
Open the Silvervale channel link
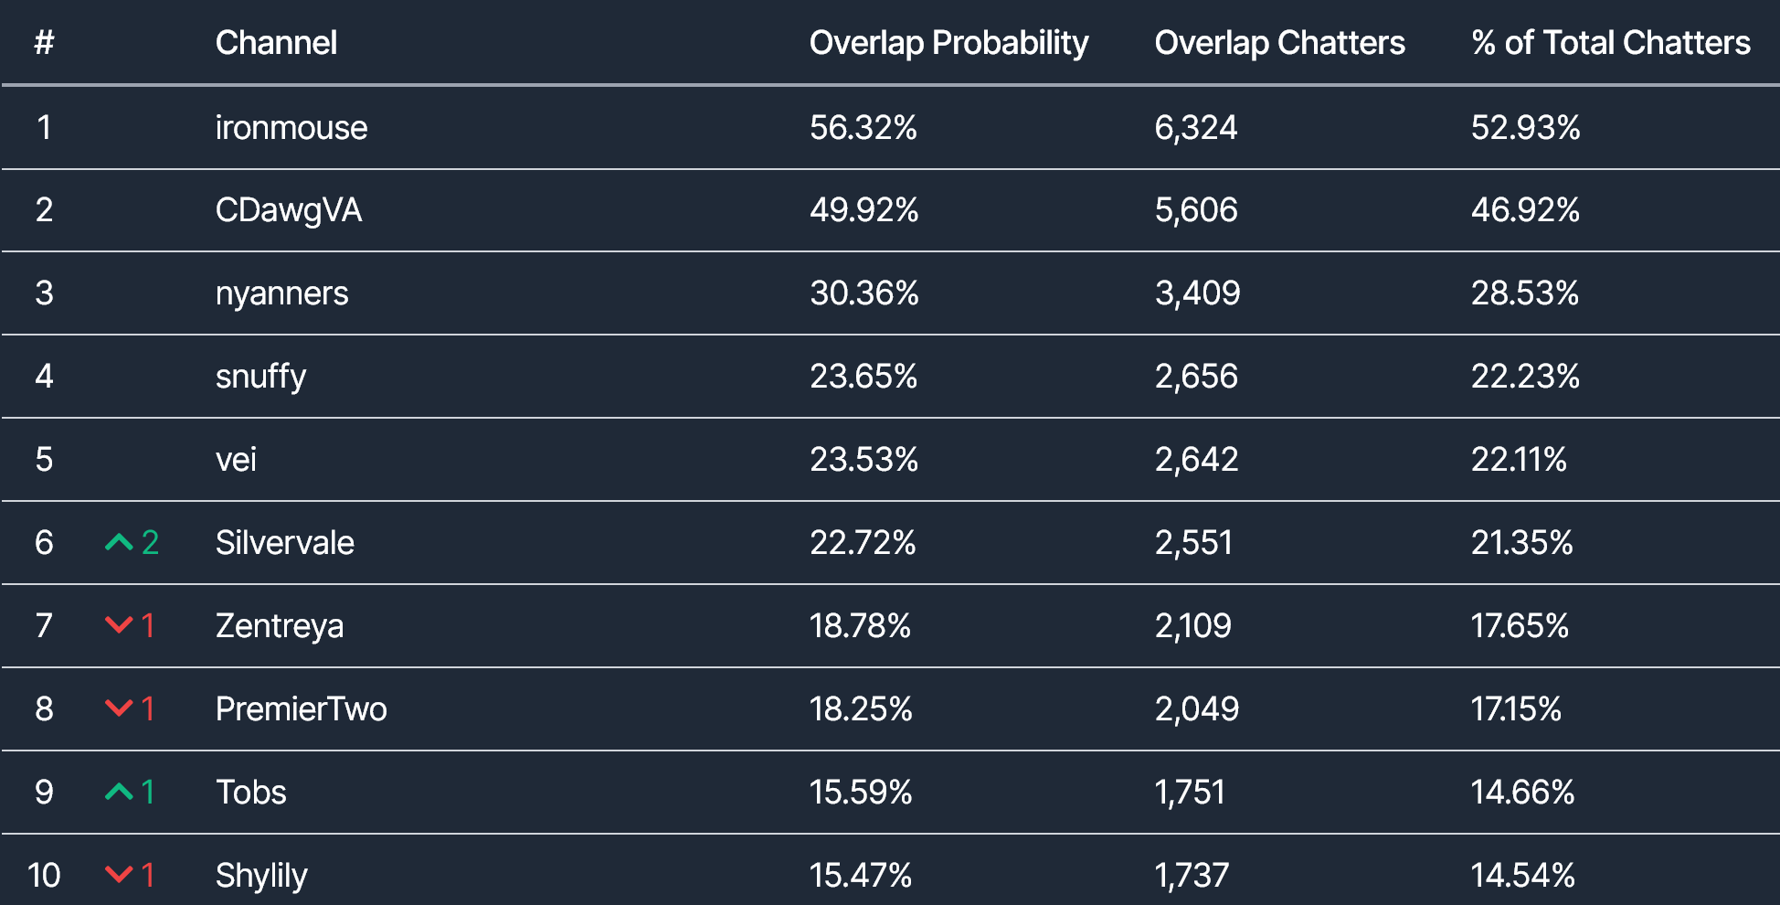point(284,543)
